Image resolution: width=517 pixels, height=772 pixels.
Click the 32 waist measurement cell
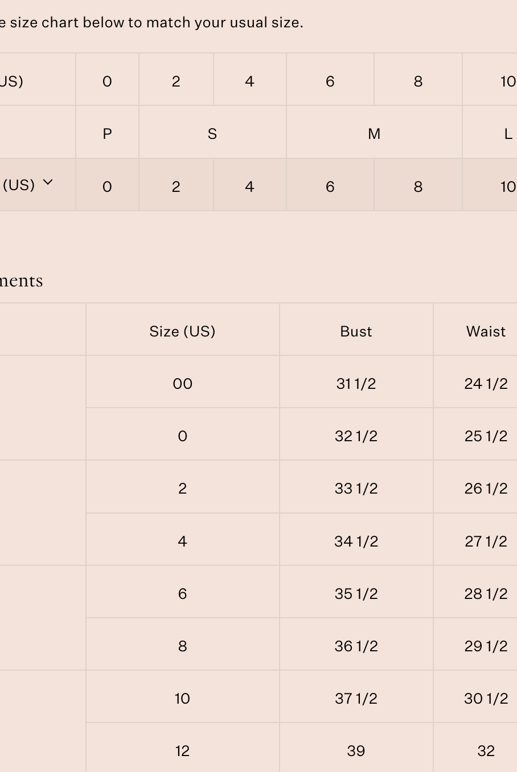click(486, 751)
